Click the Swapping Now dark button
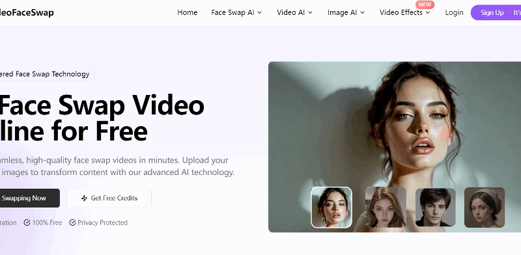Screen dimensions: 521x255 tap(30, 198)
